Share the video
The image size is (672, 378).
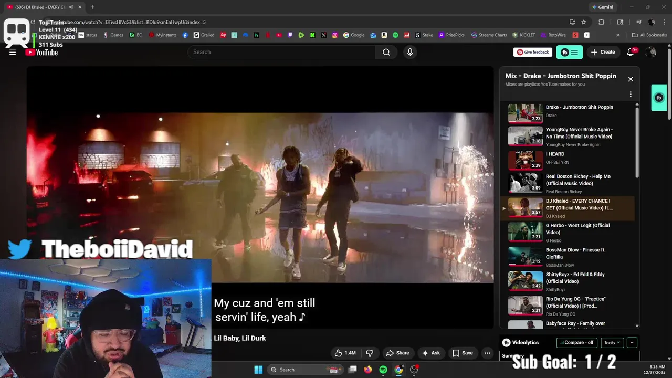point(397,353)
